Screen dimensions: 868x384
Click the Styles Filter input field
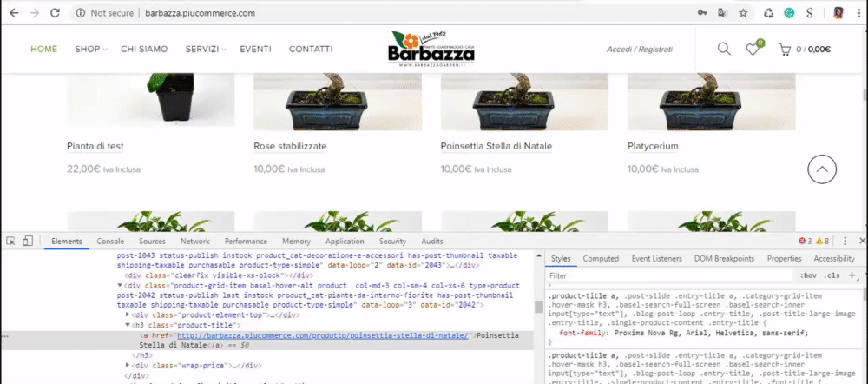(670, 275)
